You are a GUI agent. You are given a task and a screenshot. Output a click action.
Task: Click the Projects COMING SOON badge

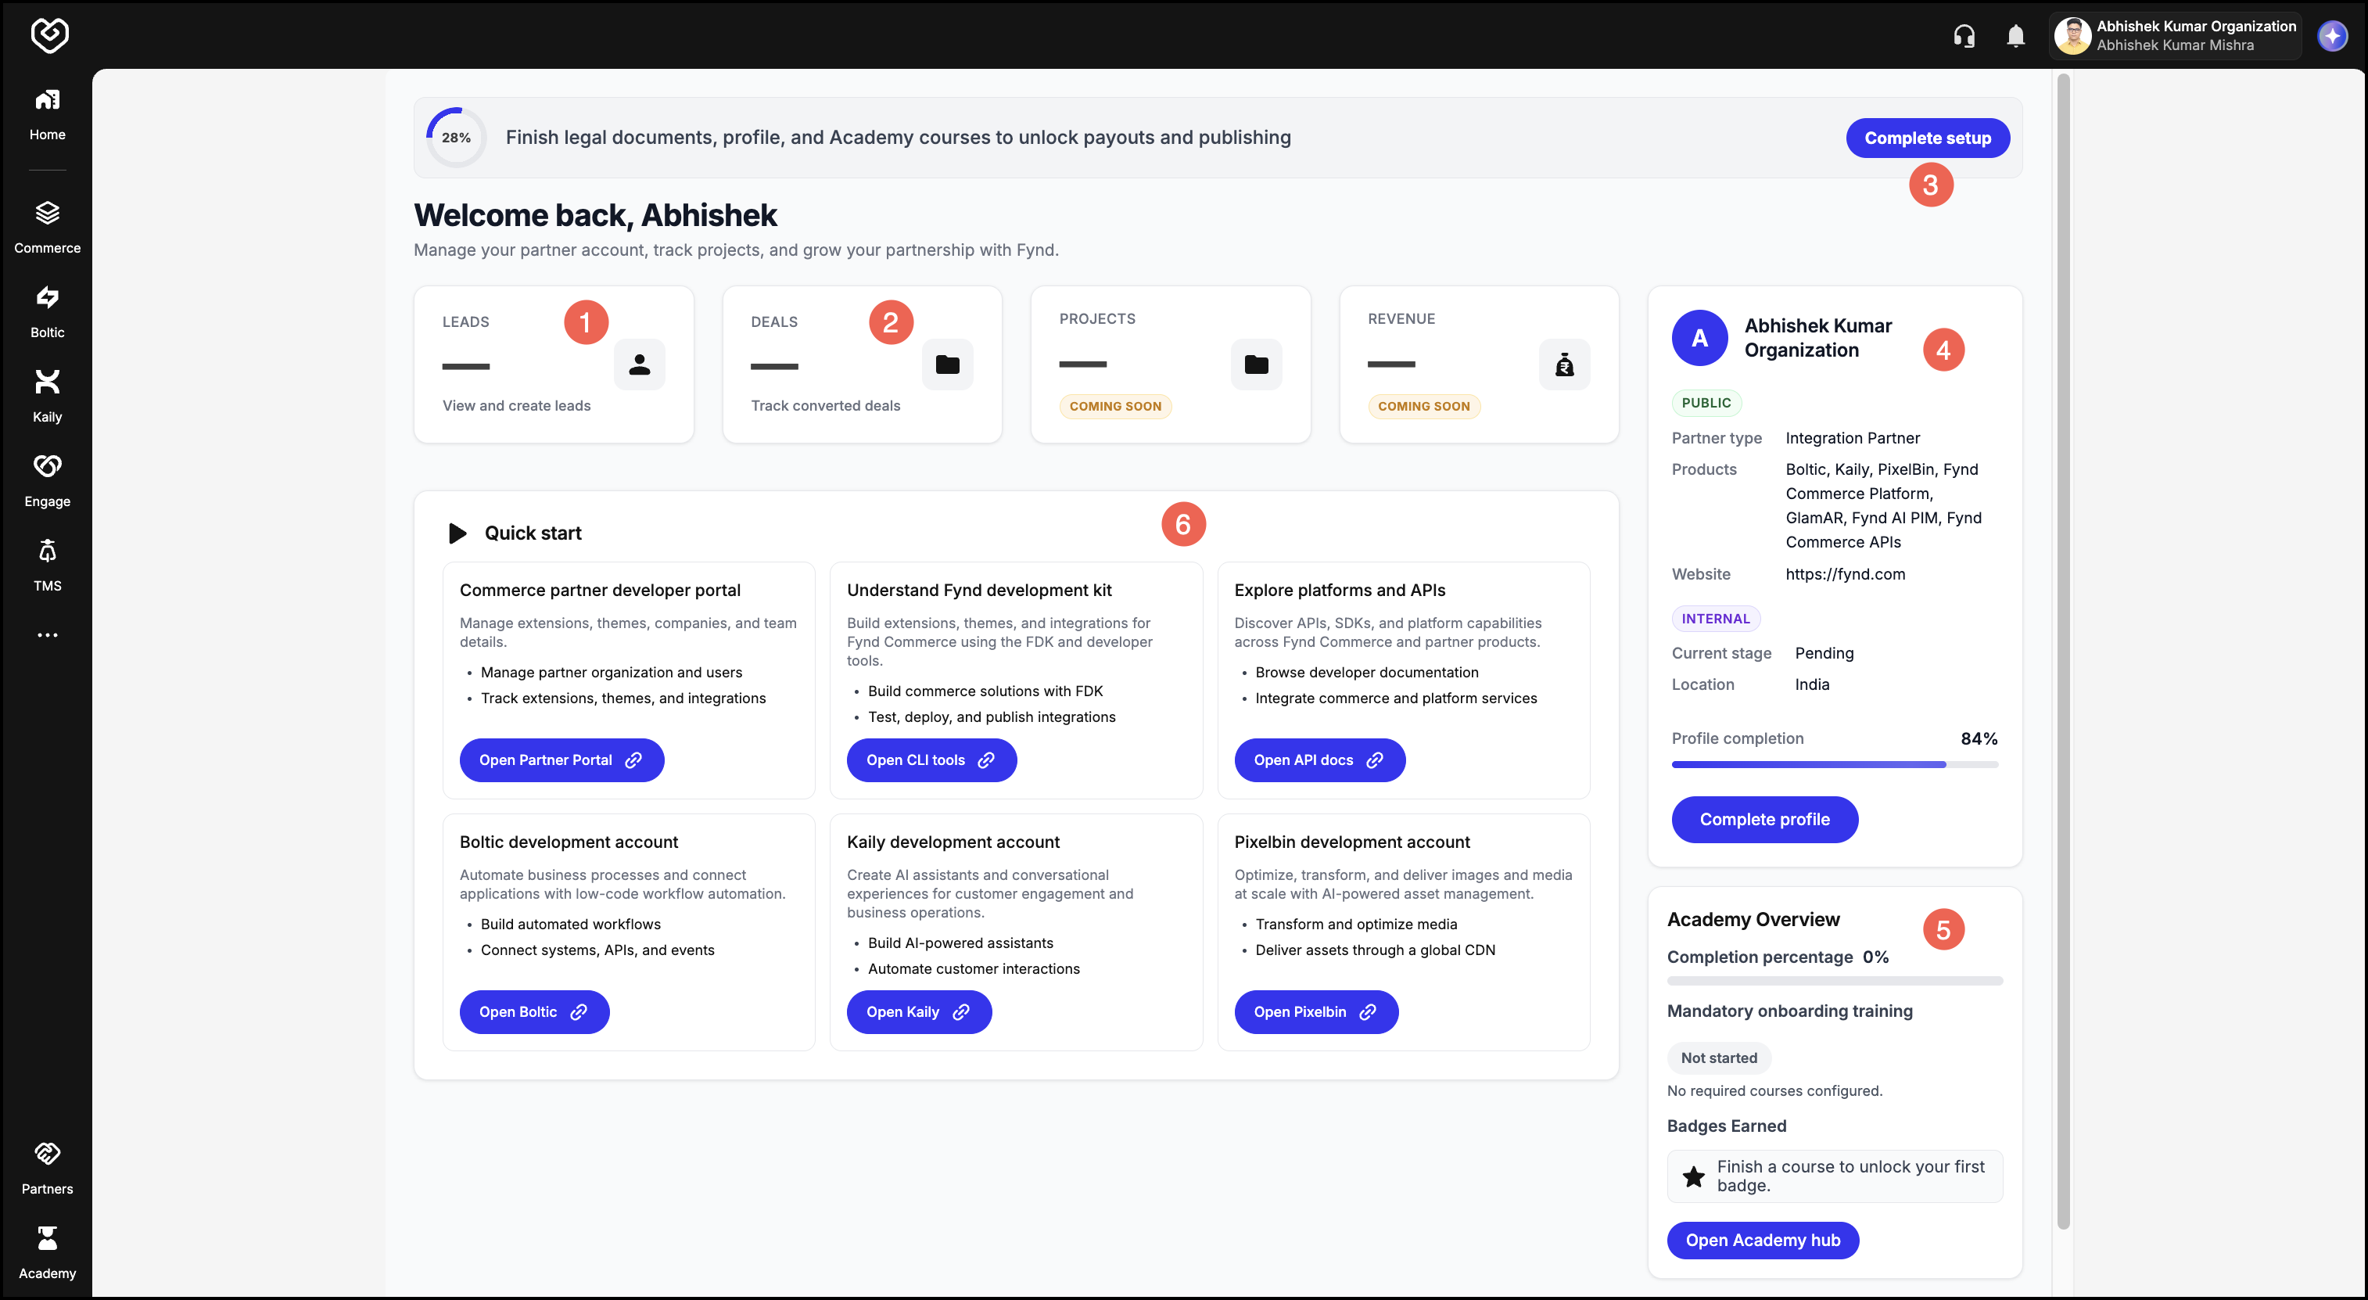[1115, 407]
